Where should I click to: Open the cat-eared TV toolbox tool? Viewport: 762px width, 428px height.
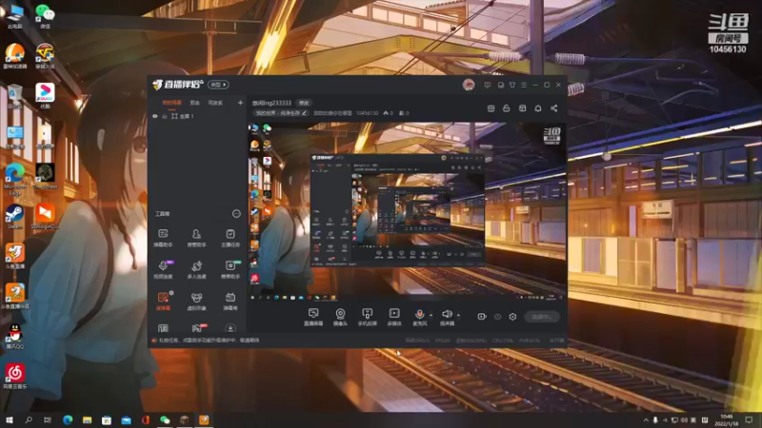click(x=231, y=301)
